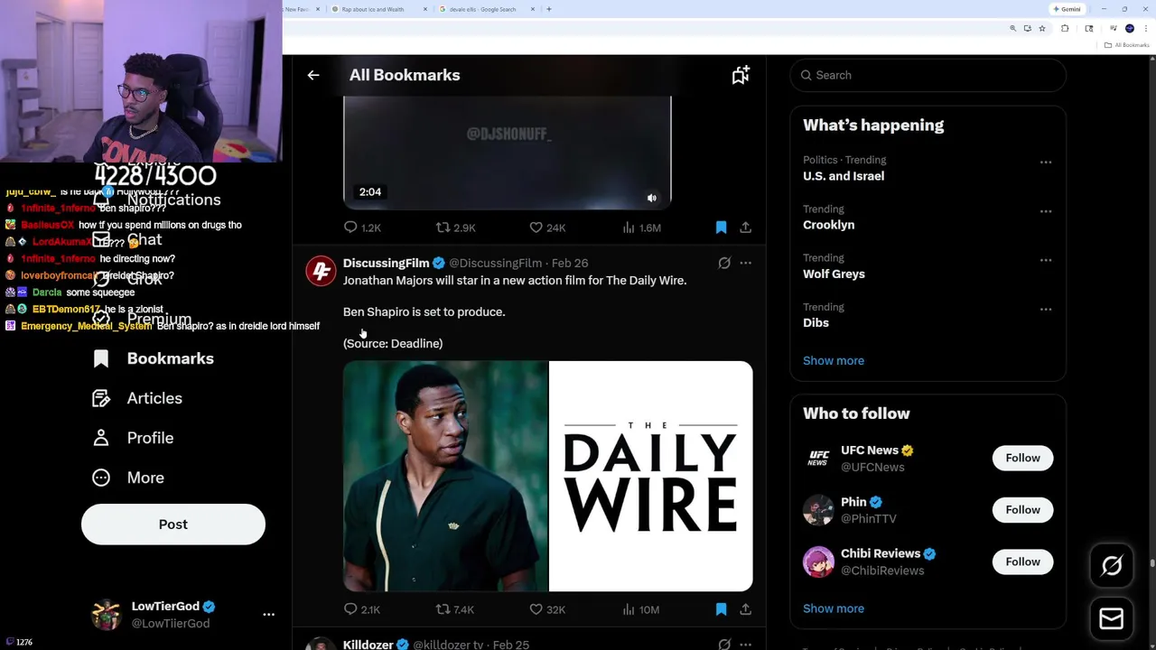Open the Feb 26 post timestamp

click(570, 263)
